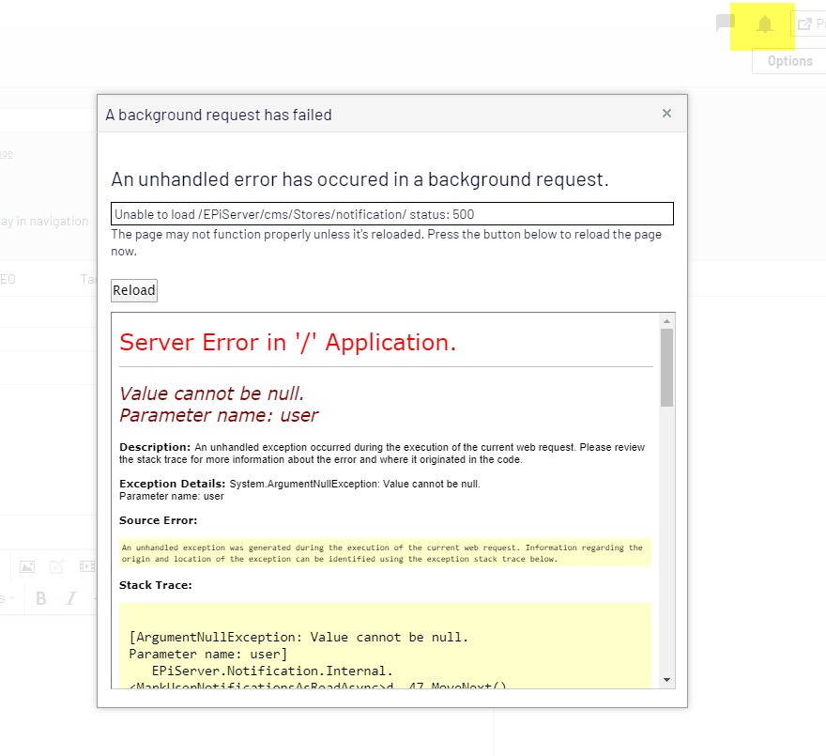Close the background request failed dialog
Viewport: 826px width, 756px height.
(666, 114)
